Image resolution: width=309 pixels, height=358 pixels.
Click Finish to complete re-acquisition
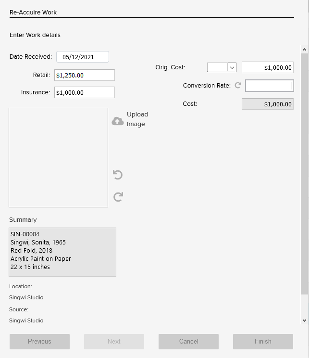[x=263, y=341]
